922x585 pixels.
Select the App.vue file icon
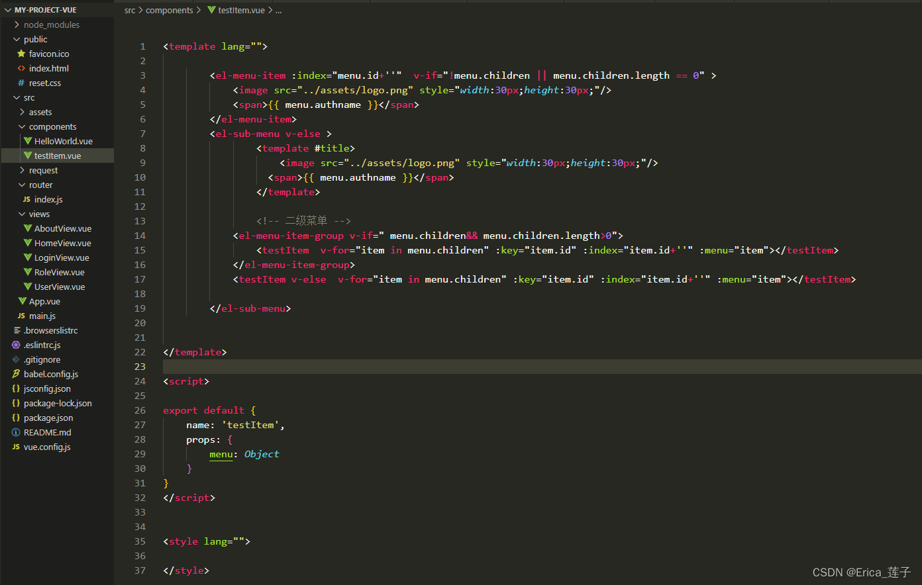21,301
